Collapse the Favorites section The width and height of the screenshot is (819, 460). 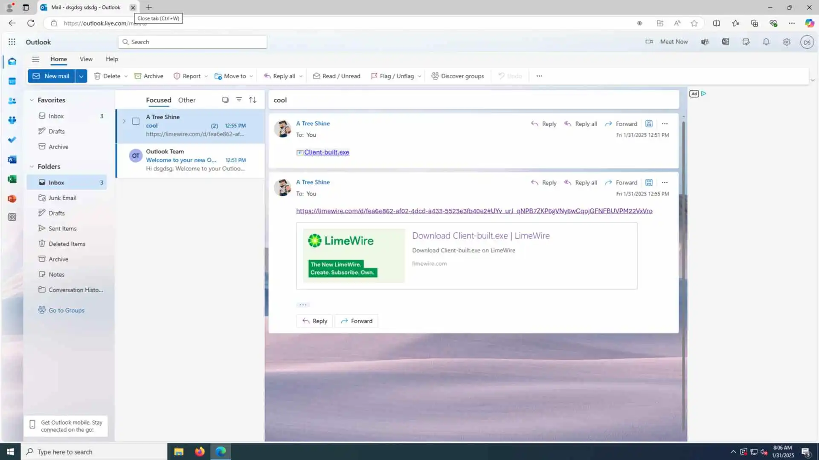click(32, 100)
